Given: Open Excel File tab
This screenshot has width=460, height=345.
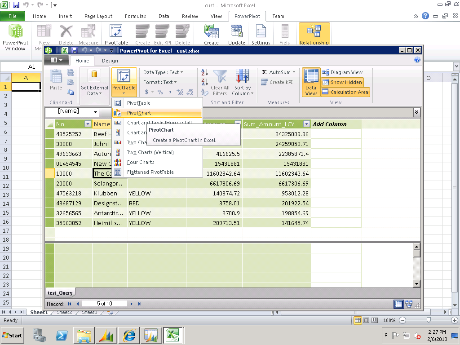Looking at the screenshot, I should pyautogui.click(x=13, y=16).
